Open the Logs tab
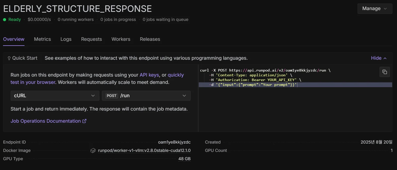 [66, 39]
